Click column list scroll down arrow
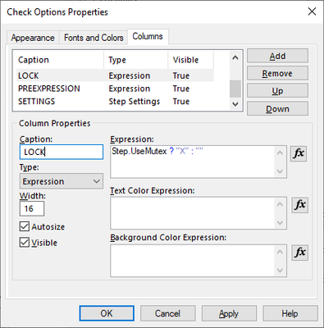Viewport: 324px width, 328px height. 235,104
